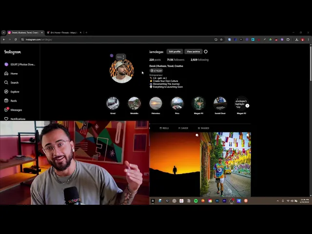Open the sunset silhouette post
Image resolution: width=312 pixels, height=234 pixels.
(175, 164)
